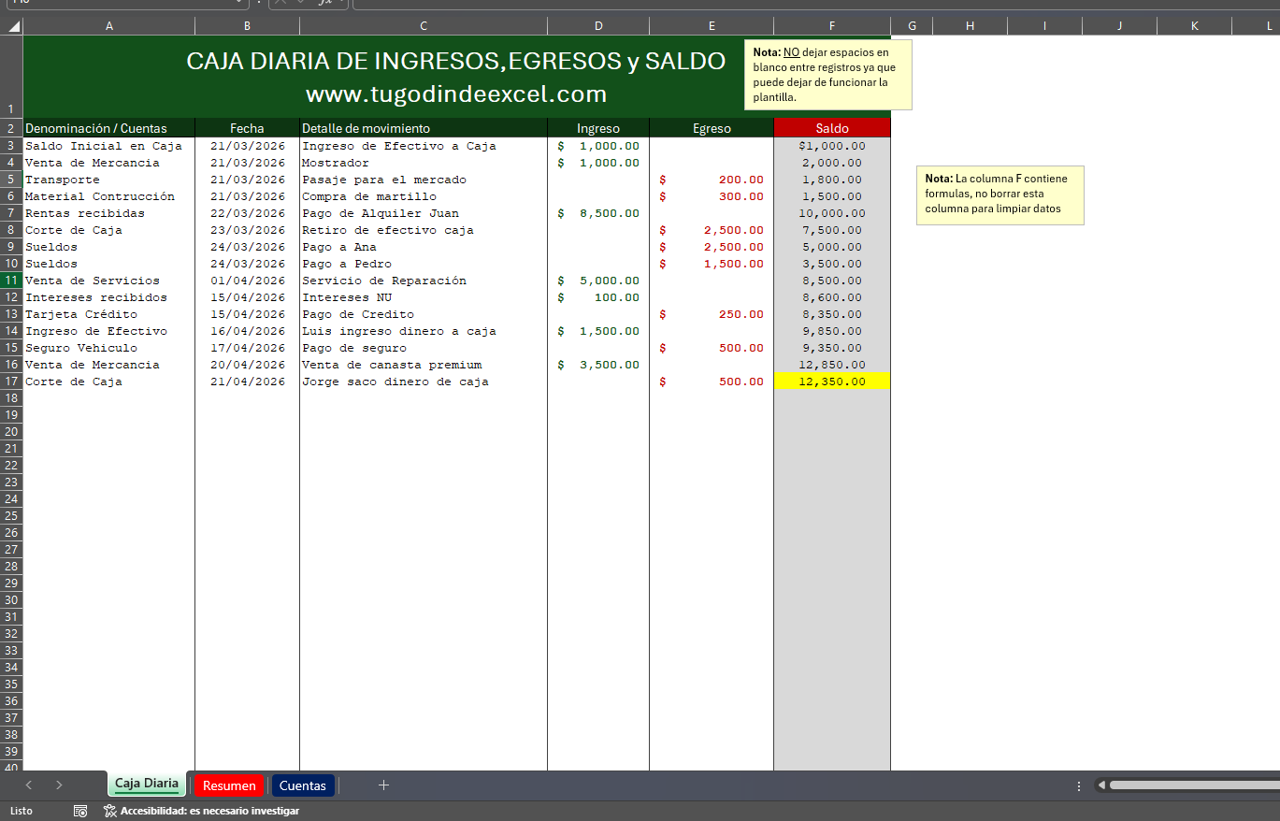Select the Mostrador detail cell
Image resolution: width=1280 pixels, height=821 pixels.
(424, 163)
